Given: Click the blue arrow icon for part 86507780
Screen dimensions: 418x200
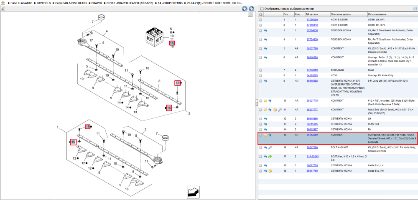Looking at the screenshot, I should (x=265, y=49).
